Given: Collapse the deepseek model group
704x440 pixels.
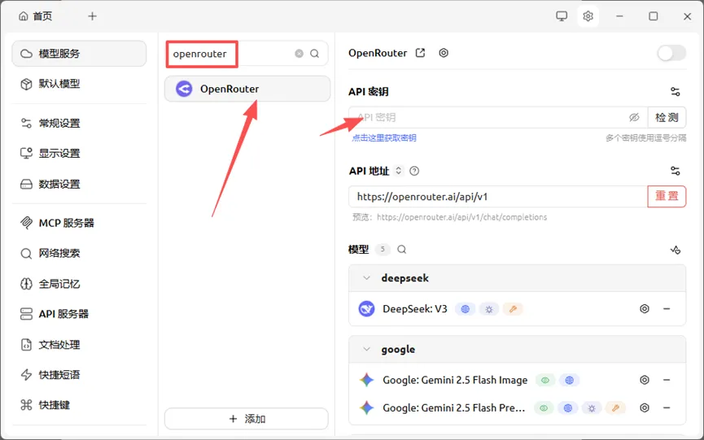Looking at the screenshot, I should coord(367,278).
